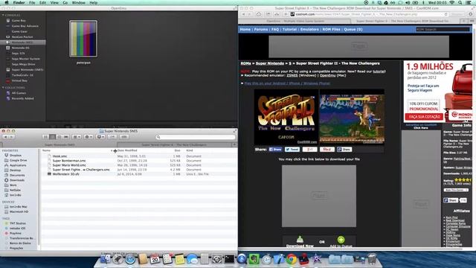Open All Games collection in OpenEmu
476x268 pixels.
[19, 93]
